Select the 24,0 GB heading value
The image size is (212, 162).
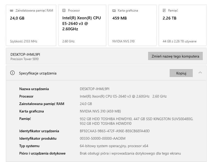click(x=17, y=18)
